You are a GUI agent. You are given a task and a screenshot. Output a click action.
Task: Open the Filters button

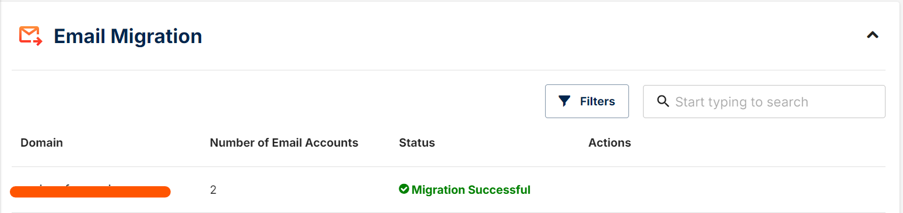pyautogui.click(x=586, y=101)
